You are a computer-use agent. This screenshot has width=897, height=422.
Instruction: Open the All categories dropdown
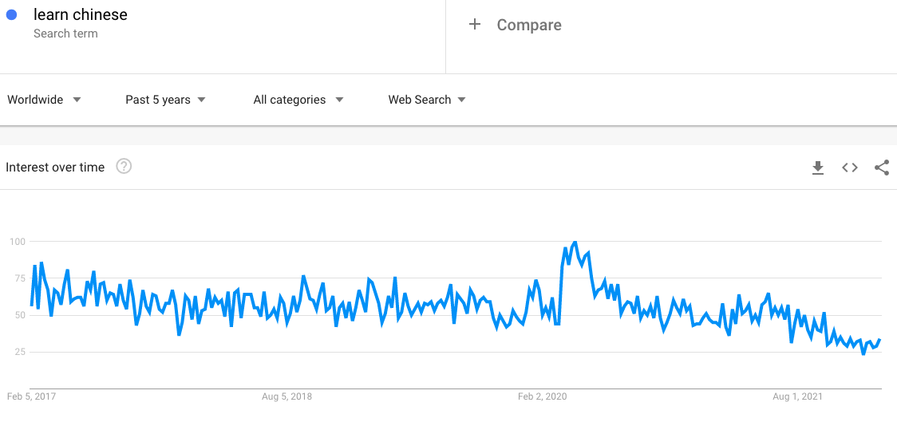298,100
